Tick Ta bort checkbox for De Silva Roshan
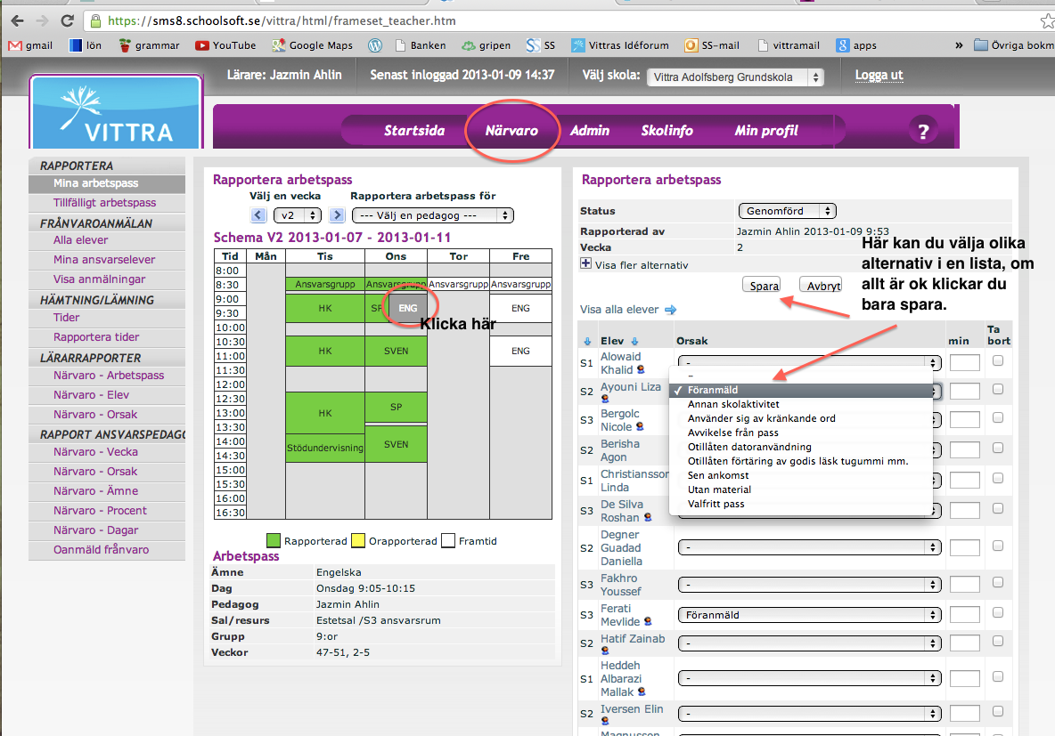Screen dimensions: 1055x736 click(998, 508)
